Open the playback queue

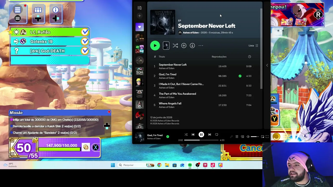pyautogui.click(x=237, y=137)
